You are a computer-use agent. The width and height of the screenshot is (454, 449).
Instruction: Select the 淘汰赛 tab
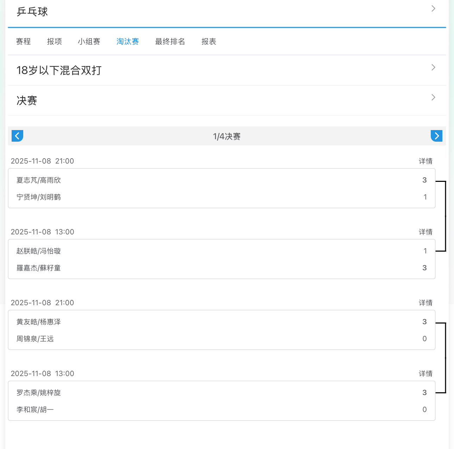coord(127,41)
